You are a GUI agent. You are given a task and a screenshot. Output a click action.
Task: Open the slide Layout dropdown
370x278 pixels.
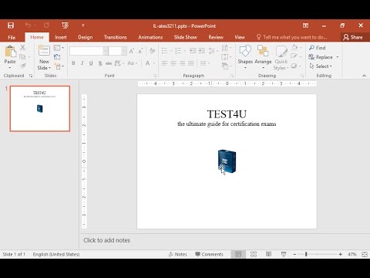click(59, 48)
